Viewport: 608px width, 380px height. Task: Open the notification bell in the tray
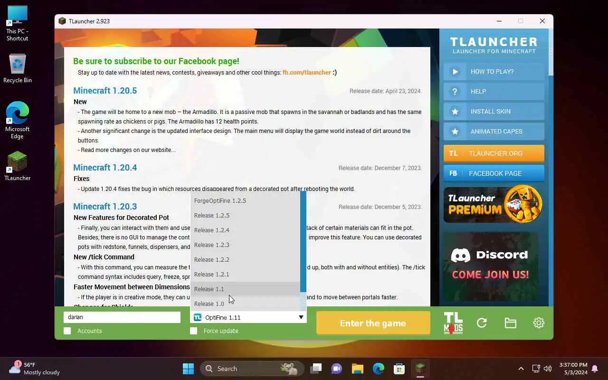[595, 369]
